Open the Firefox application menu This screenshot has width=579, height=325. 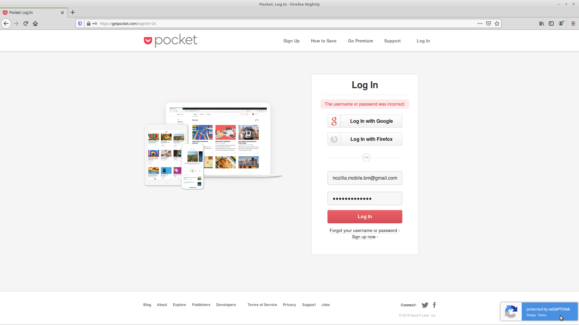tap(573, 23)
